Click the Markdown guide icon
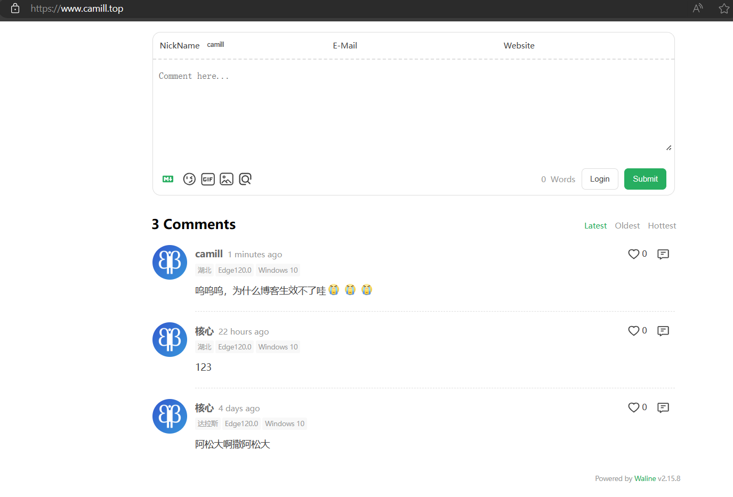The width and height of the screenshot is (733, 497). pyautogui.click(x=168, y=179)
